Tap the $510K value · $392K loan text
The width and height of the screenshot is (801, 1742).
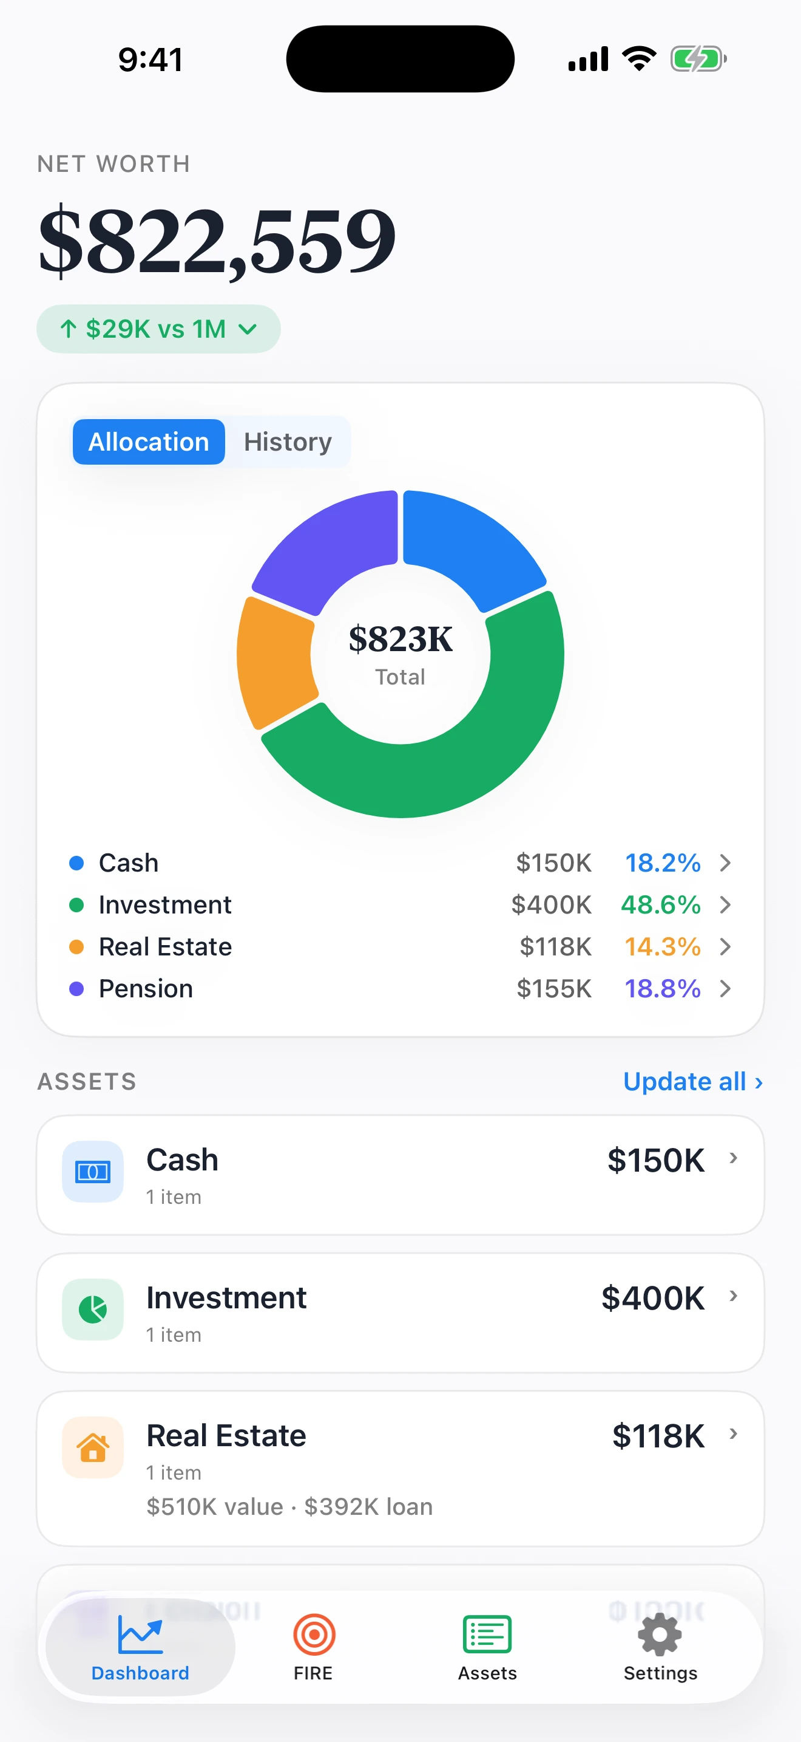pos(289,1507)
